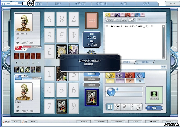180x127 pixels.
Task: Click the second gray phase button
Action: click(x=91, y=85)
